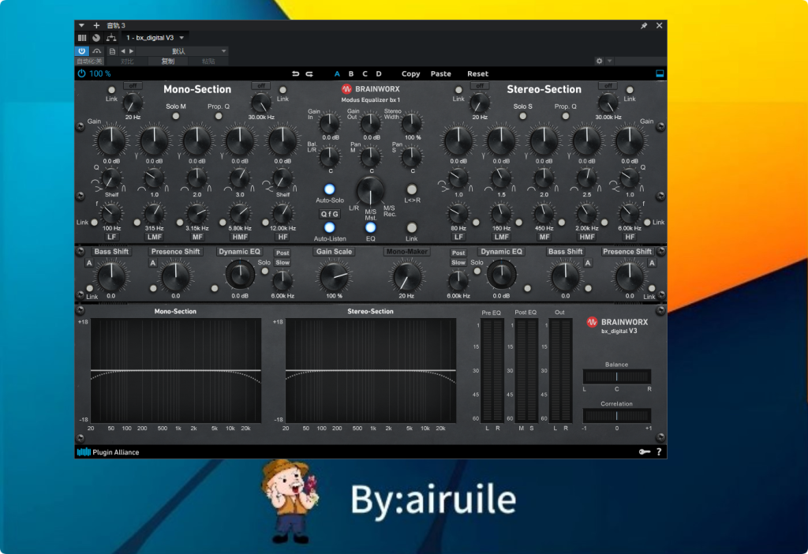Click the mixer columns icon in host toolbar

[82, 38]
